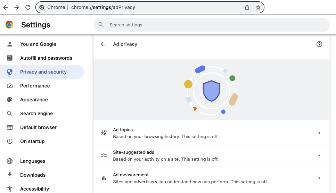The width and height of the screenshot is (336, 193).
Task: Bookmark this page with the star icon
Action: (x=258, y=7)
